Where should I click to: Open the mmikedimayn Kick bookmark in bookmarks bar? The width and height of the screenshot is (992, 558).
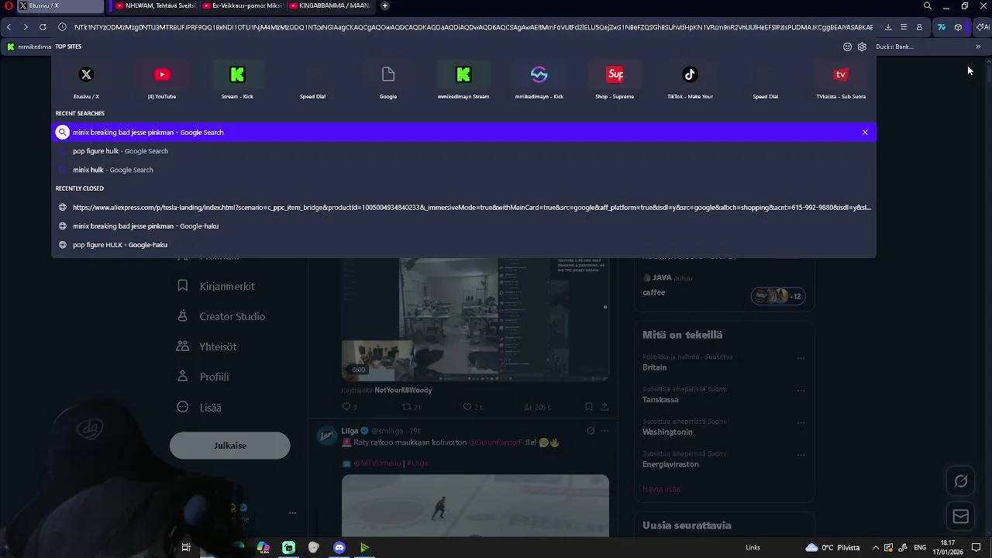click(28, 46)
